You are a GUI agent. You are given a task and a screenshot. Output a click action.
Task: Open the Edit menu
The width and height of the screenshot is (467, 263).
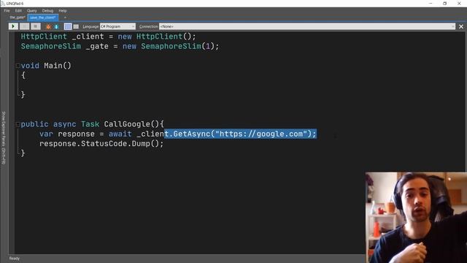pyautogui.click(x=18, y=11)
